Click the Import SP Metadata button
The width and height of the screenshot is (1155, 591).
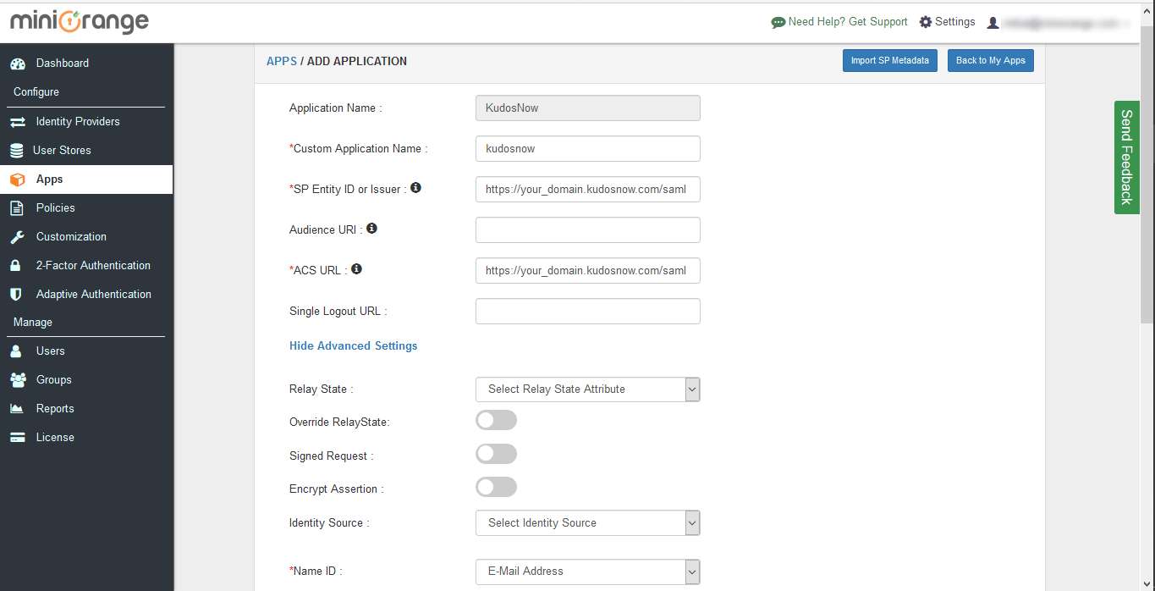tap(890, 61)
